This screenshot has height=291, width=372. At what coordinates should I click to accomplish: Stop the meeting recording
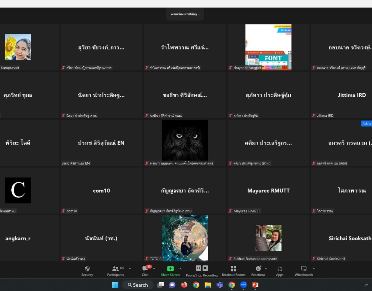click(x=205, y=268)
